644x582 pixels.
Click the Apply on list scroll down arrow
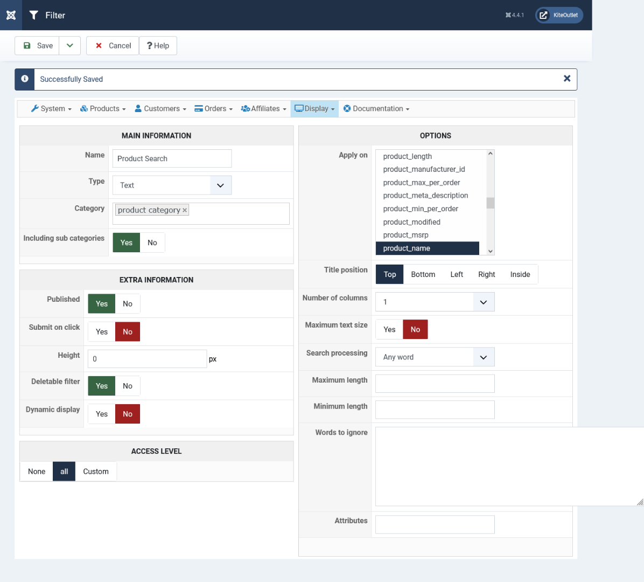pos(491,251)
